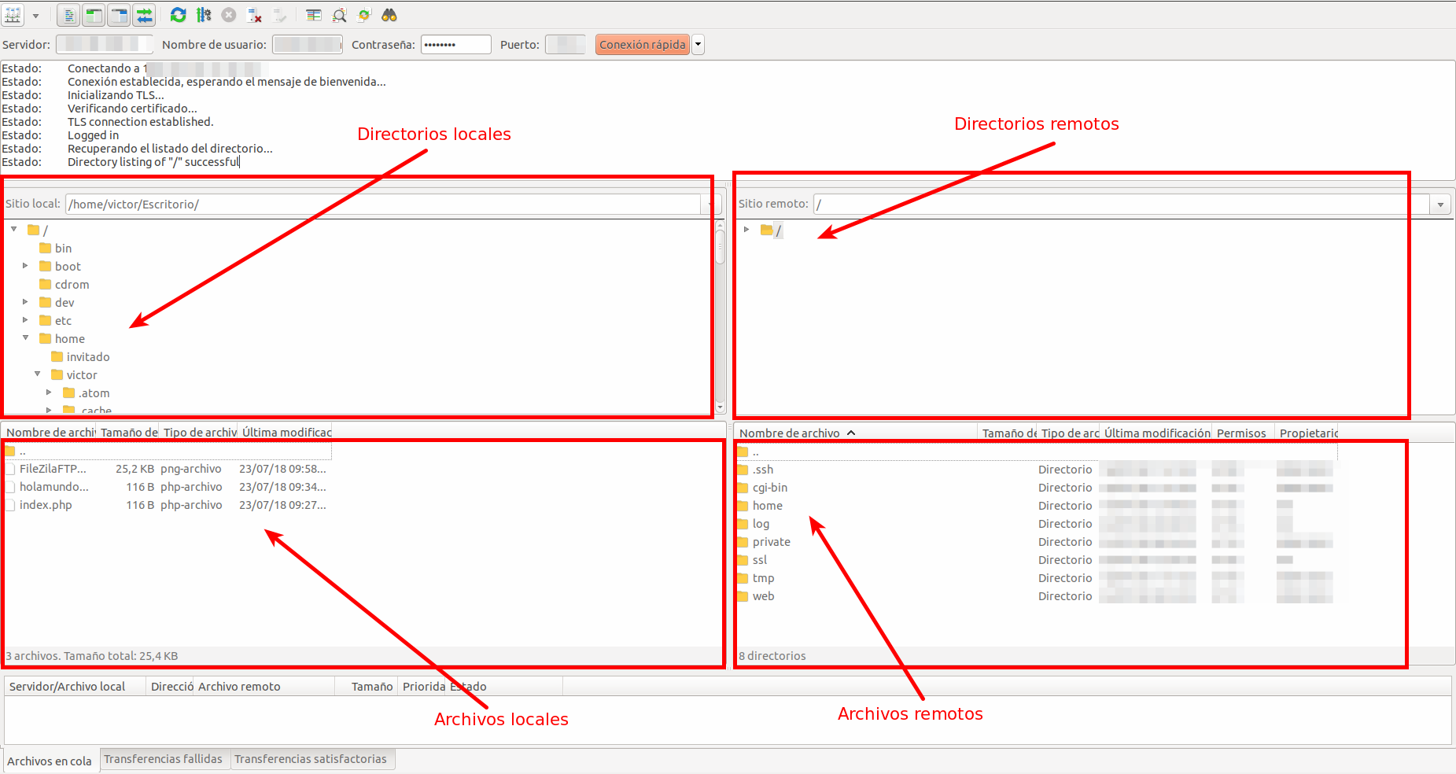Click the gray cancel operation icon
1456x774 pixels.
(229, 15)
